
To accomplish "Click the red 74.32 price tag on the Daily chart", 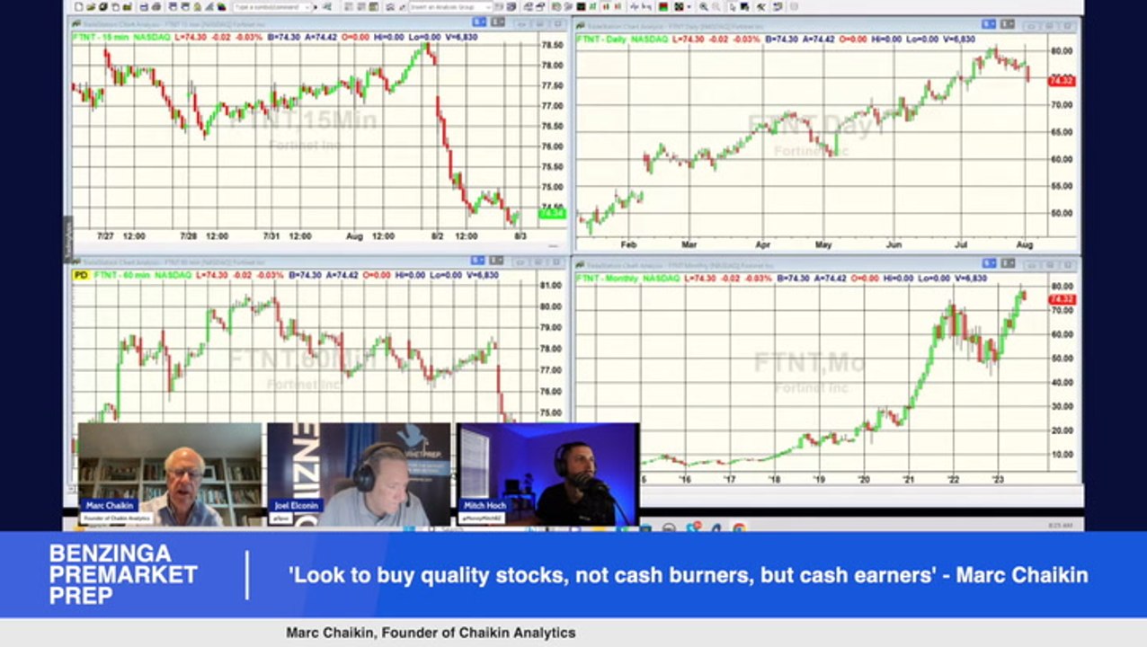I will tap(1062, 81).
